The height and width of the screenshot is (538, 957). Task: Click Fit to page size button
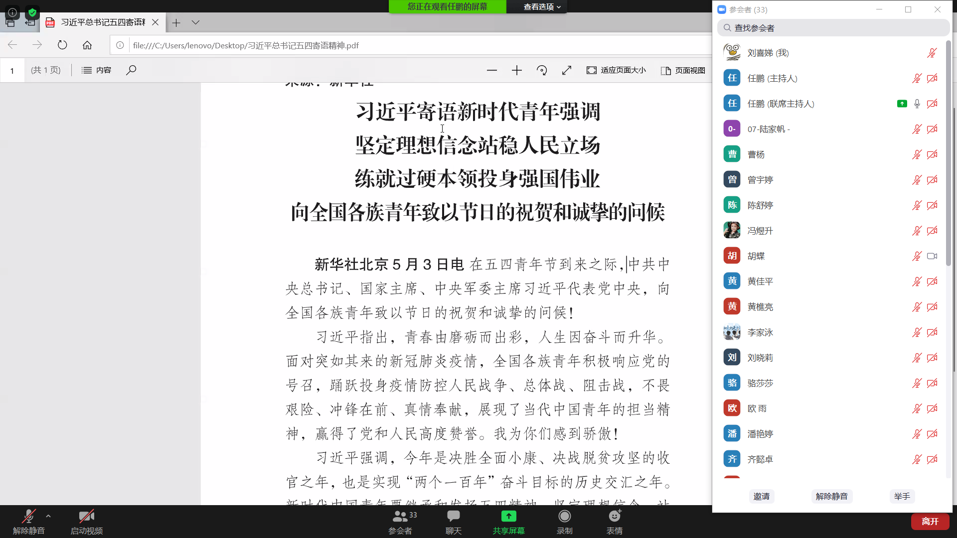[x=616, y=70]
